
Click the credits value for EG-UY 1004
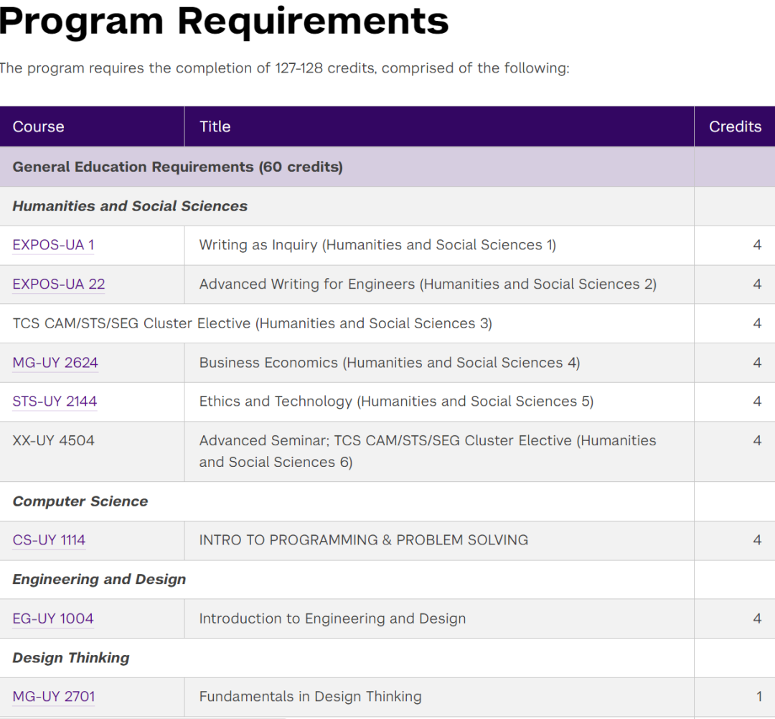(757, 618)
